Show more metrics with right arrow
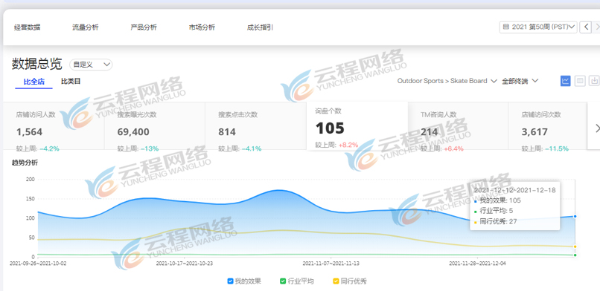The image size is (600, 291). [597, 128]
